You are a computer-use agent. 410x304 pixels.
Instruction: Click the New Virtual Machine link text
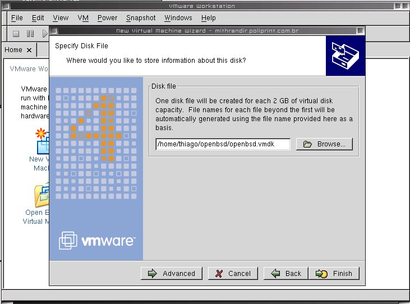(x=39, y=163)
